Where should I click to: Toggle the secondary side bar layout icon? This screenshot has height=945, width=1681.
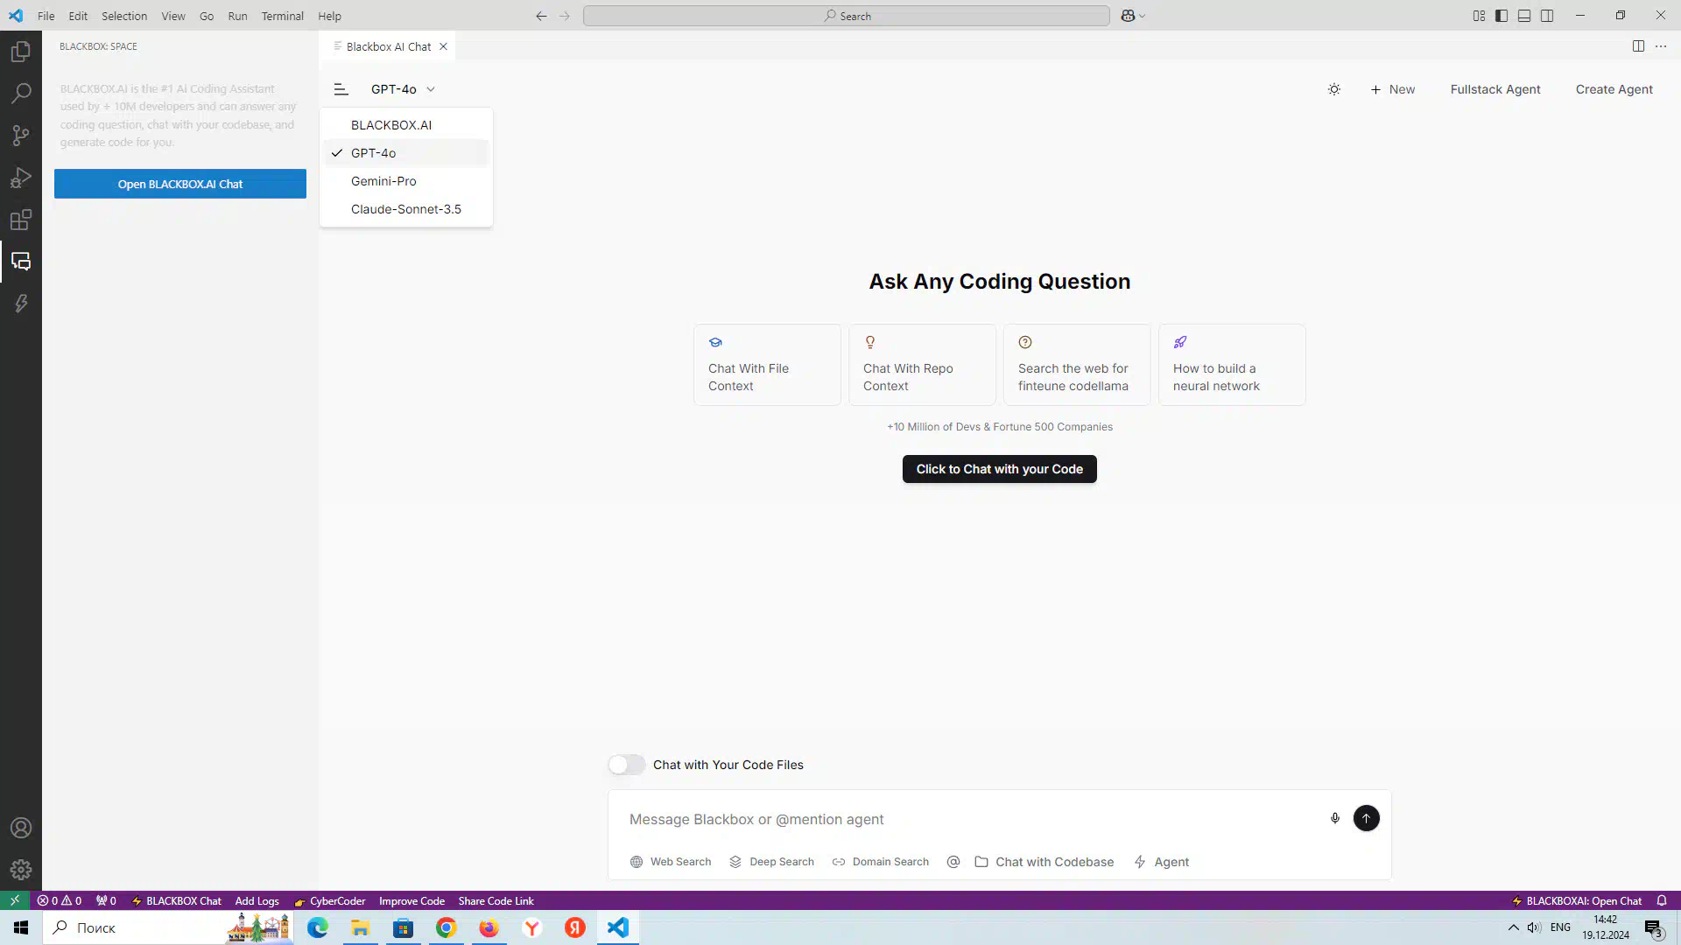[1547, 16]
